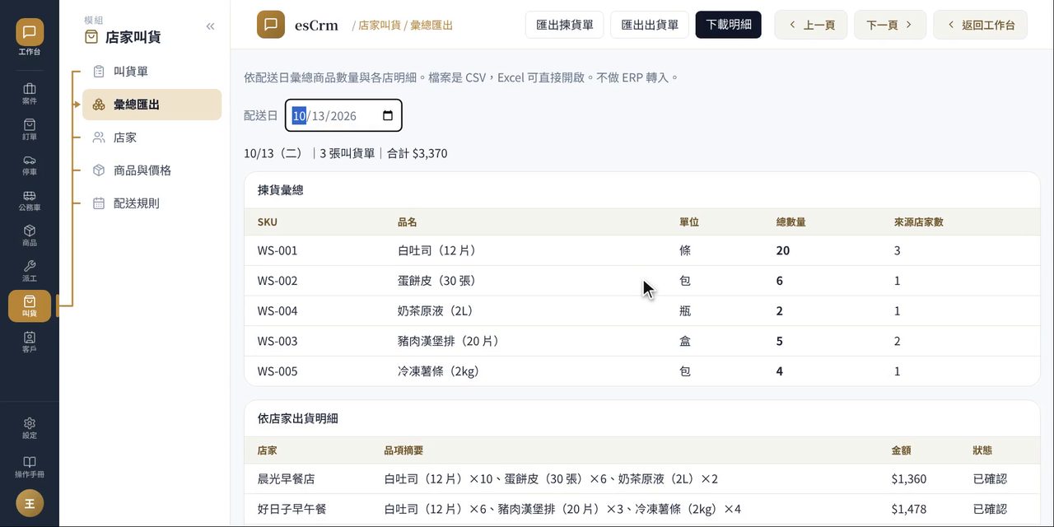
Task: Open 配送規則 menu item
Action: click(152, 203)
